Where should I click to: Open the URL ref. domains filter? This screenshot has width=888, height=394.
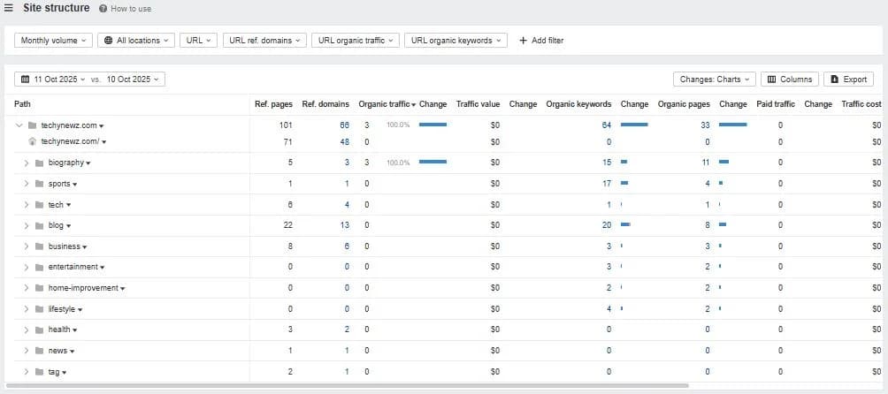(x=264, y=40)
